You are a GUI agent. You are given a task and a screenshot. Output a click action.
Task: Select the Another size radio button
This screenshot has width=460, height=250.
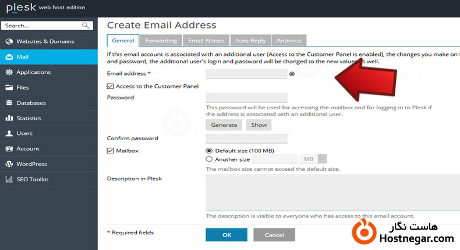[x=210, y=159]
